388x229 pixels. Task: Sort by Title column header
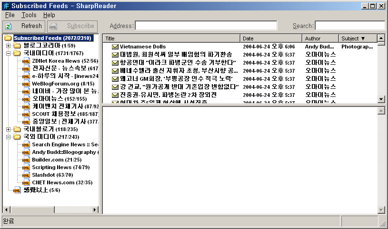pyautogui.click(x=171, y=38)
